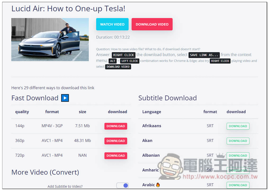The image size is (269, 191).
Task: Download the 720p AVC1-MP4 video
Action: point(116,156)
